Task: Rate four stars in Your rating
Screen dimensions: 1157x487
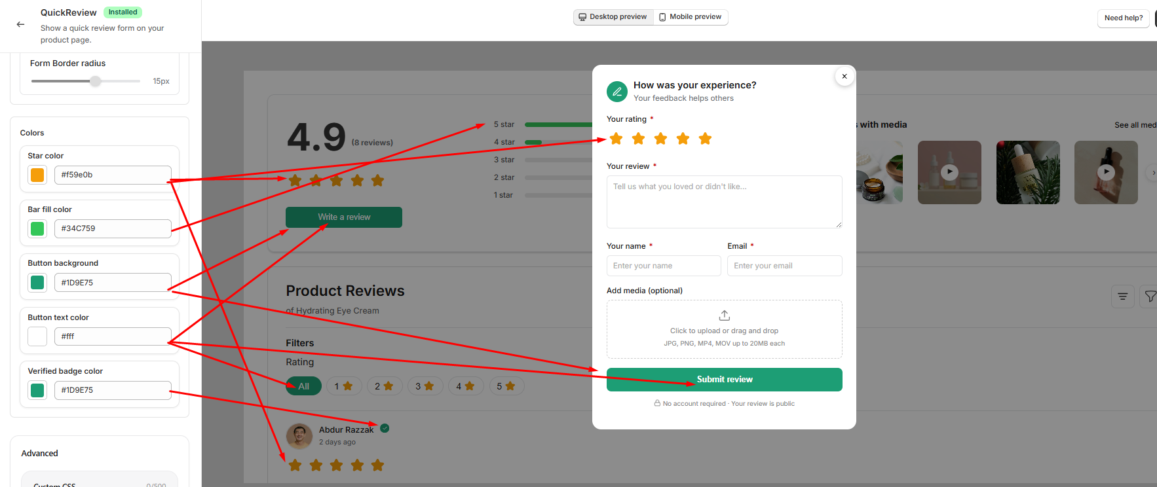Action: tap(683, 138)
